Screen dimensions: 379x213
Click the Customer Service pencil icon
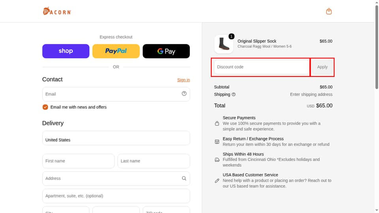coord(217,181)
